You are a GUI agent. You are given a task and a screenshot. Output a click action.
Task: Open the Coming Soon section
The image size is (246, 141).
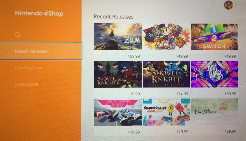(x=29, y=68)
